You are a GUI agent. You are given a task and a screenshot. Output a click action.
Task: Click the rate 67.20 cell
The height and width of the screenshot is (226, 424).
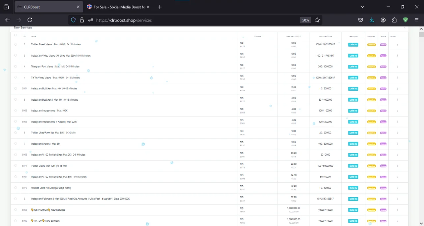pos(293,197)
